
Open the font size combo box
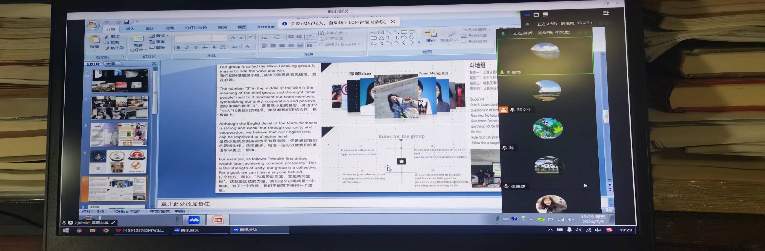pos(220,38)
